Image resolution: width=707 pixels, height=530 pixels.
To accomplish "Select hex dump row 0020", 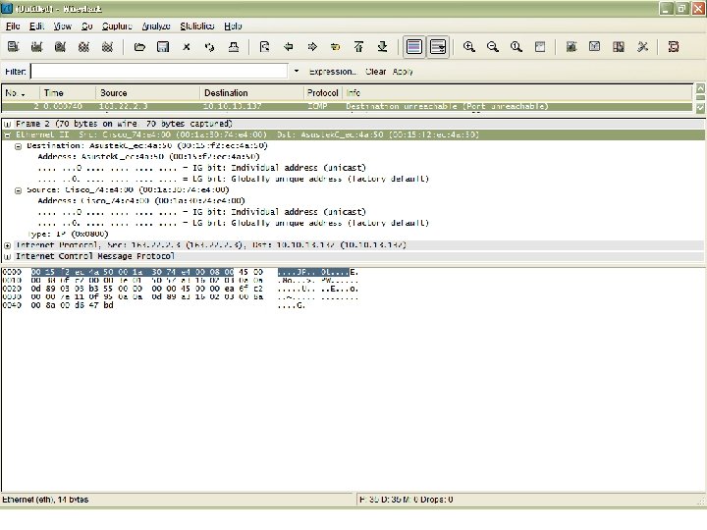I will (181, 289).
